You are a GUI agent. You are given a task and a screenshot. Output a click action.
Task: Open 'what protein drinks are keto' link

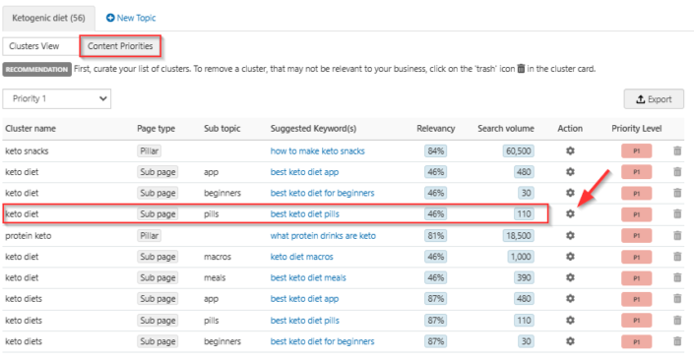tap(323, 236)
